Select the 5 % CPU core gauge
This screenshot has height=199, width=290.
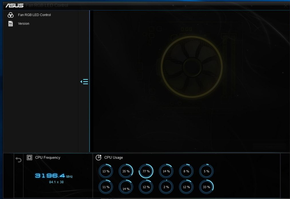[x=206, y=171]
